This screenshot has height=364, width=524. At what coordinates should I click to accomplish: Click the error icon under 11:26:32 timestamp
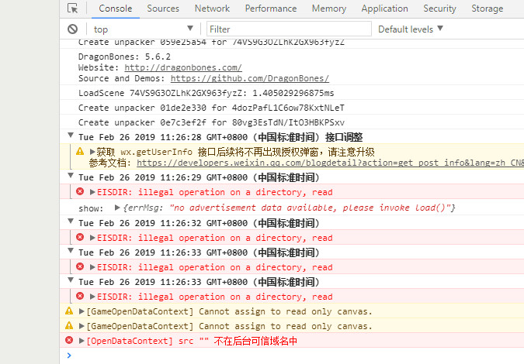tap(80, 238)
